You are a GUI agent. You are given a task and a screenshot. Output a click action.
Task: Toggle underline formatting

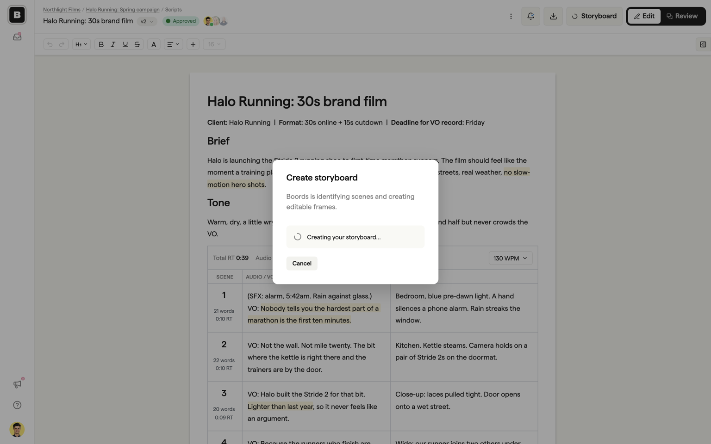(x=125, y=44)
